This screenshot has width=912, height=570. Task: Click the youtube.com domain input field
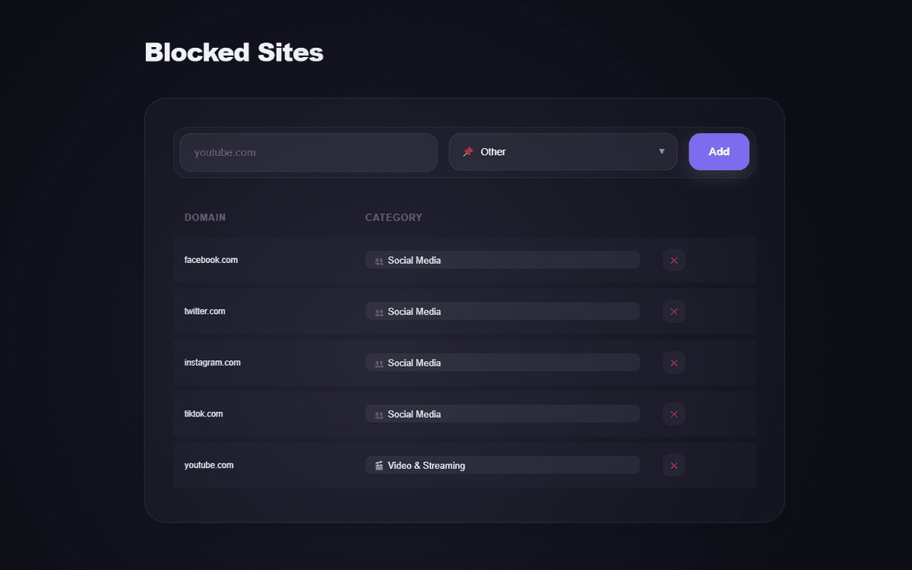click(x=308, y=152)
